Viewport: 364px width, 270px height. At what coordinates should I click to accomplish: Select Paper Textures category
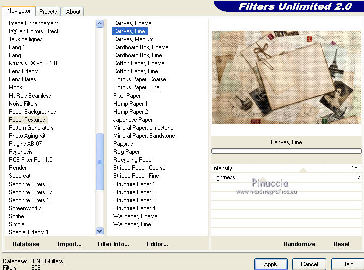click(27, 120)
